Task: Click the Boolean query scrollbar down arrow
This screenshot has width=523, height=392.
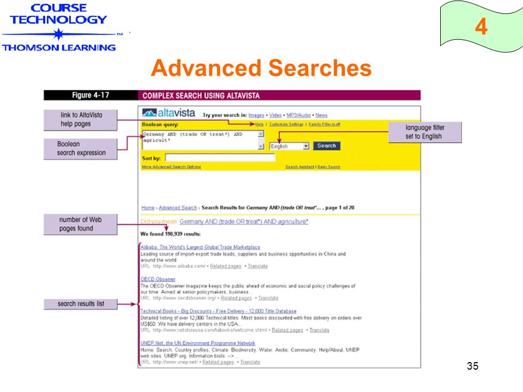Action: (x=261, y=146)
